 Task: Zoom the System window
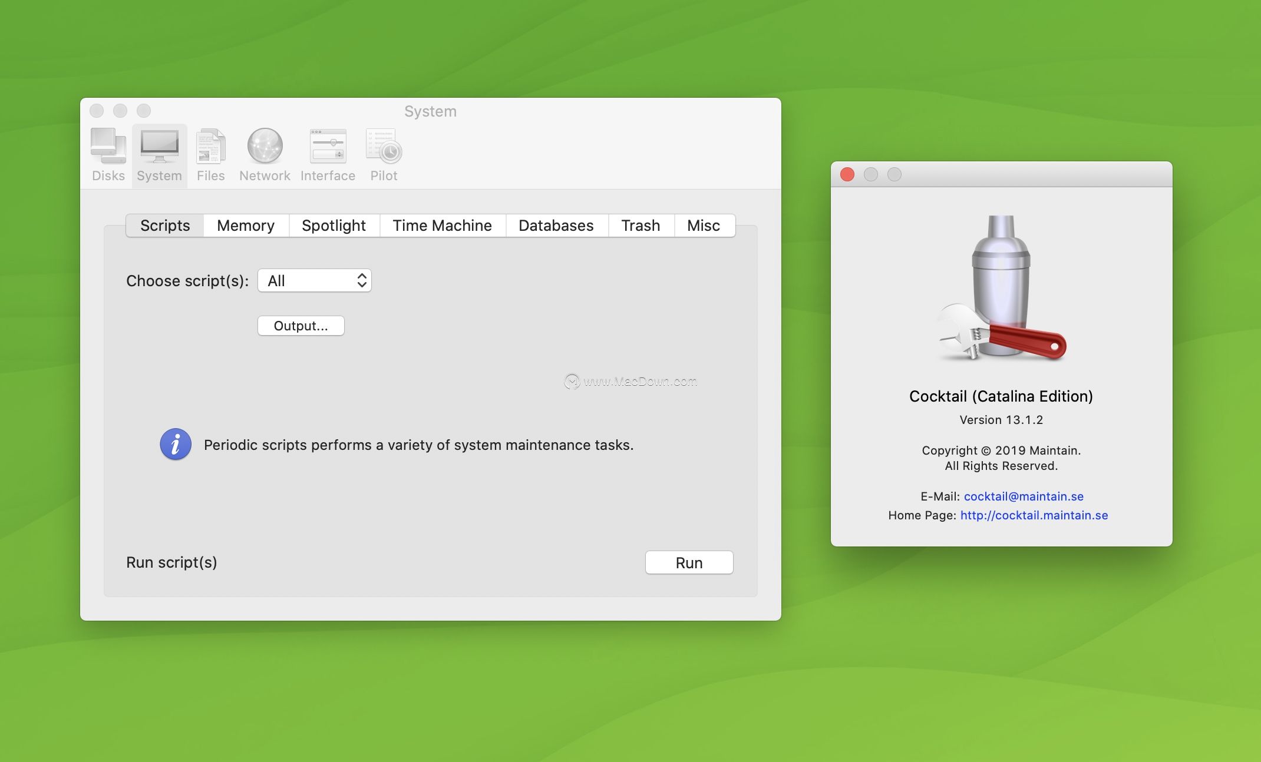pos(144,111)
